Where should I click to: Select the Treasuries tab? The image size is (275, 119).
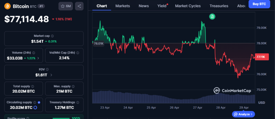coord(219,6)
